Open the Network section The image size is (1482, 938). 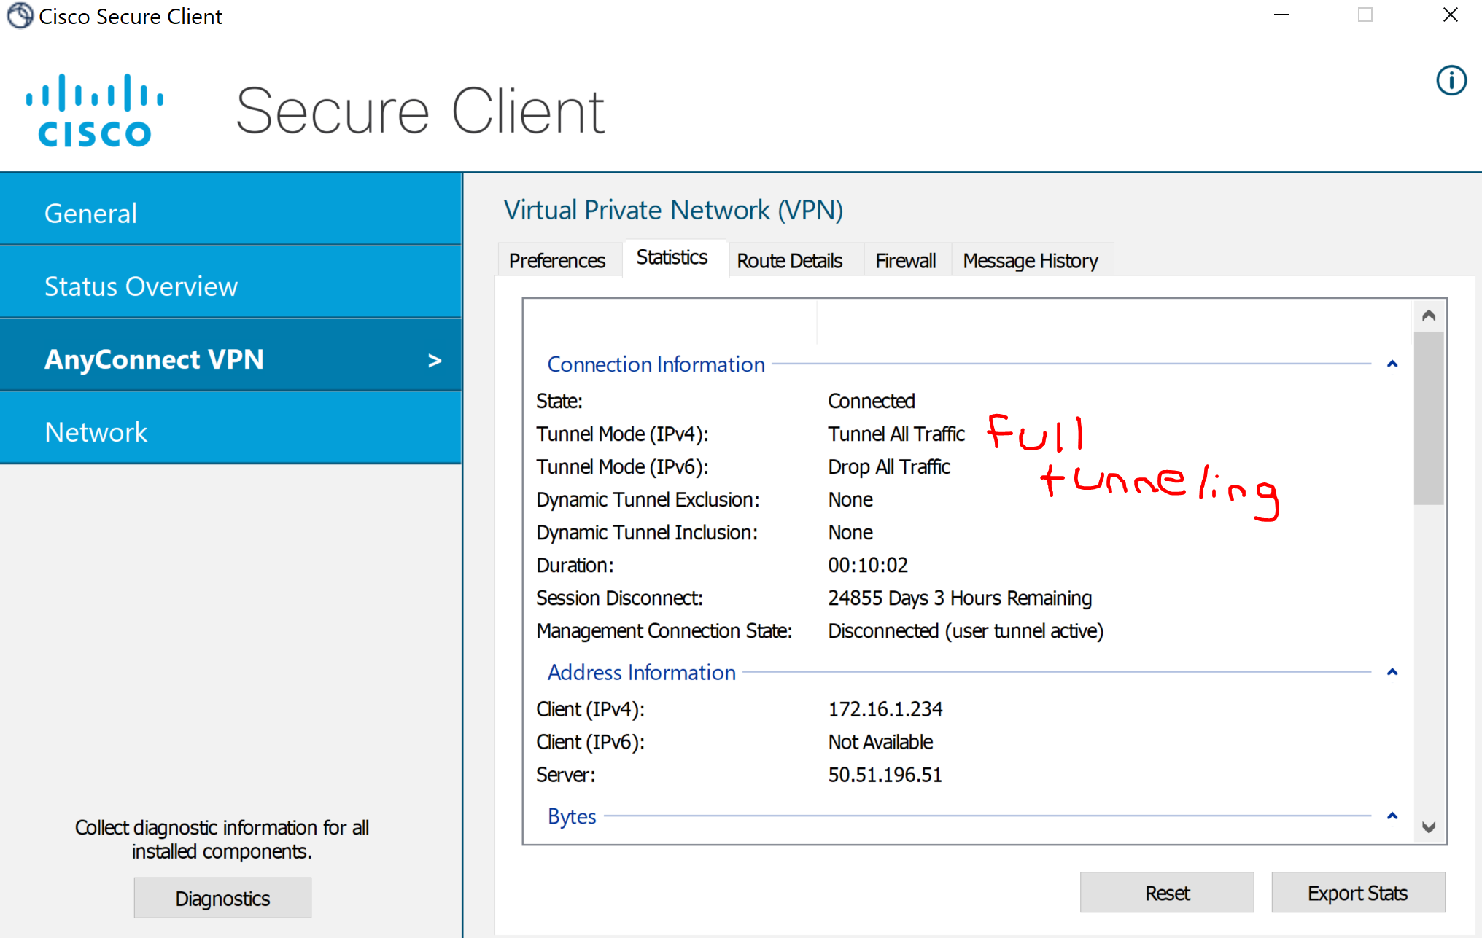pos(230,429)
